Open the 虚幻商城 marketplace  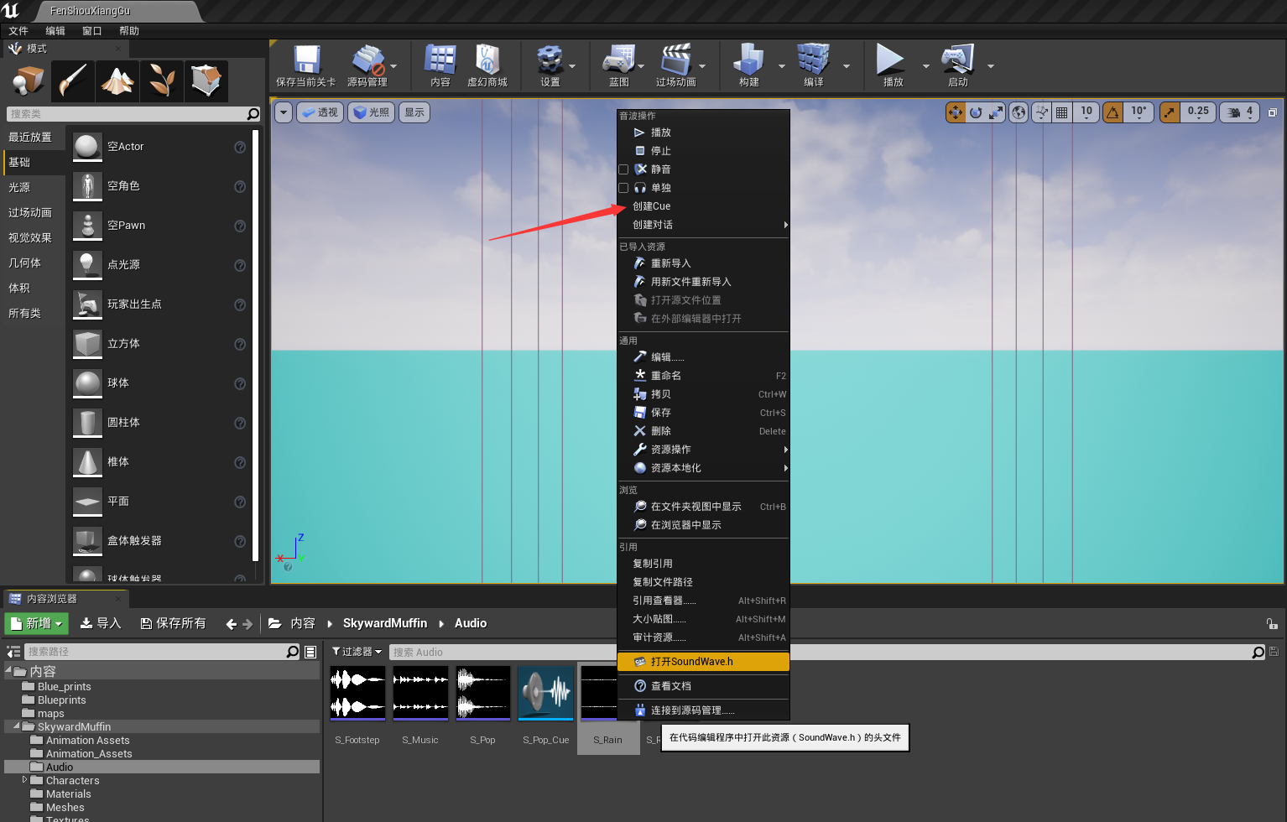click(487, 65)
